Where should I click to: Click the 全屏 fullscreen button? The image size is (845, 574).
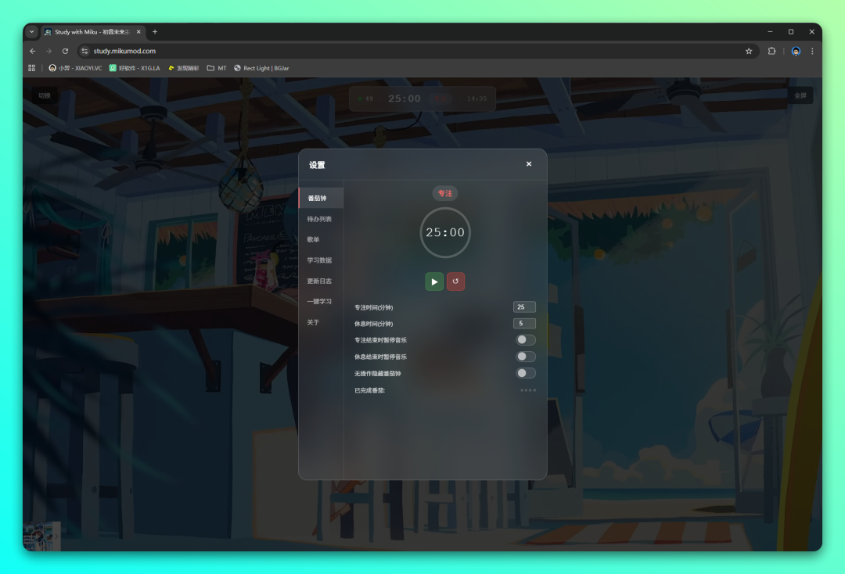(800, 95)
